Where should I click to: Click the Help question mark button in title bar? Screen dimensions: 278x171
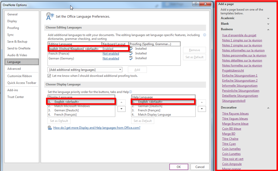[x=196, y=4]
